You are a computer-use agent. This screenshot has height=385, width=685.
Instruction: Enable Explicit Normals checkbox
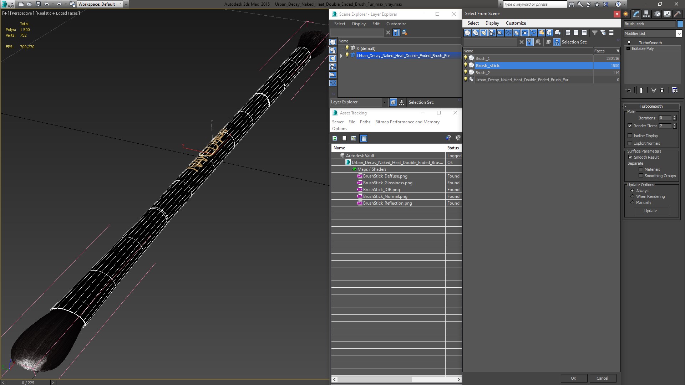click(x=630, y=143)
